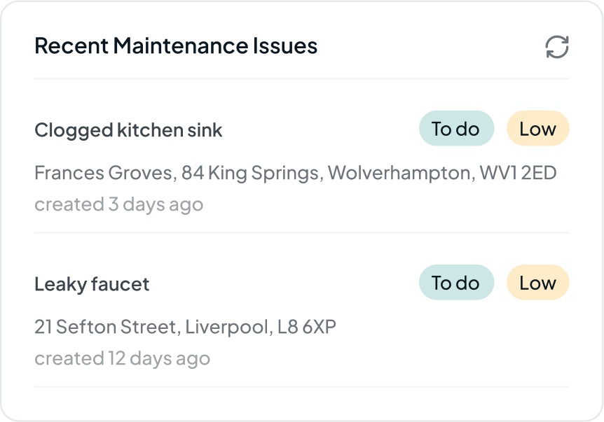Click the word Issues in the heading

[x=285, y=45]
